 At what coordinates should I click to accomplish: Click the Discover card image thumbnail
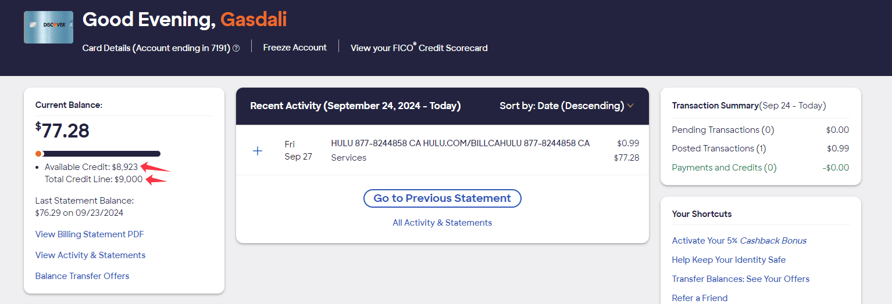click(x=48, y=27)
